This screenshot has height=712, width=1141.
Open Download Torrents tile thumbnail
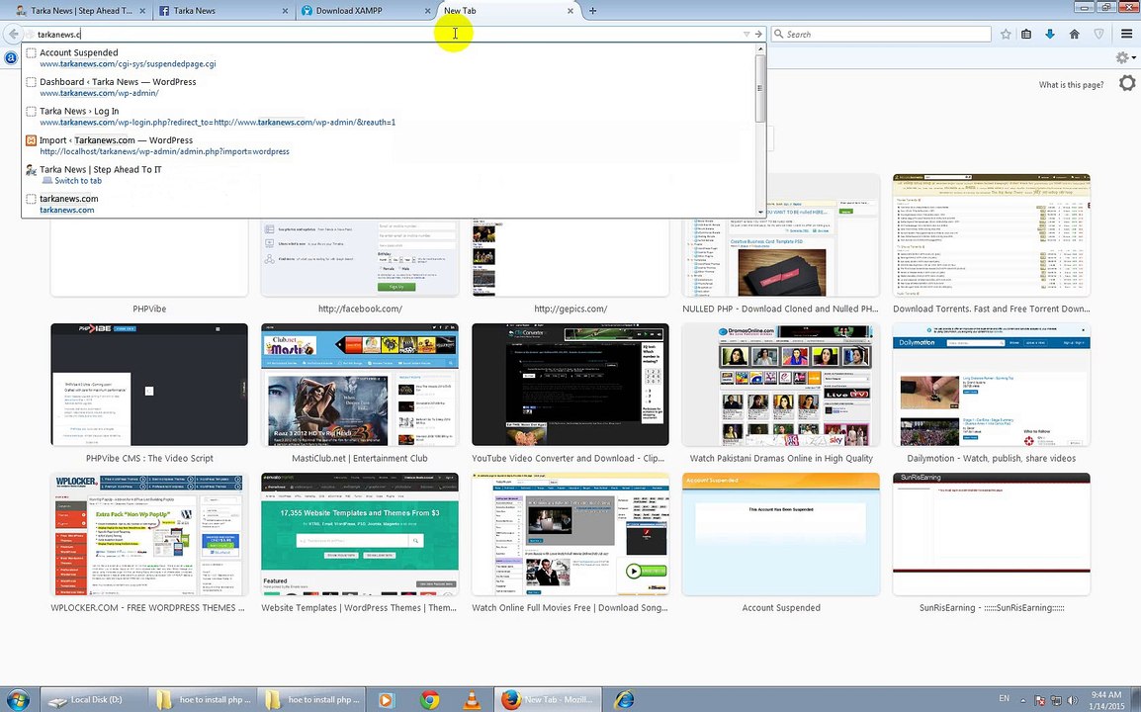click(x=991, y=234)
